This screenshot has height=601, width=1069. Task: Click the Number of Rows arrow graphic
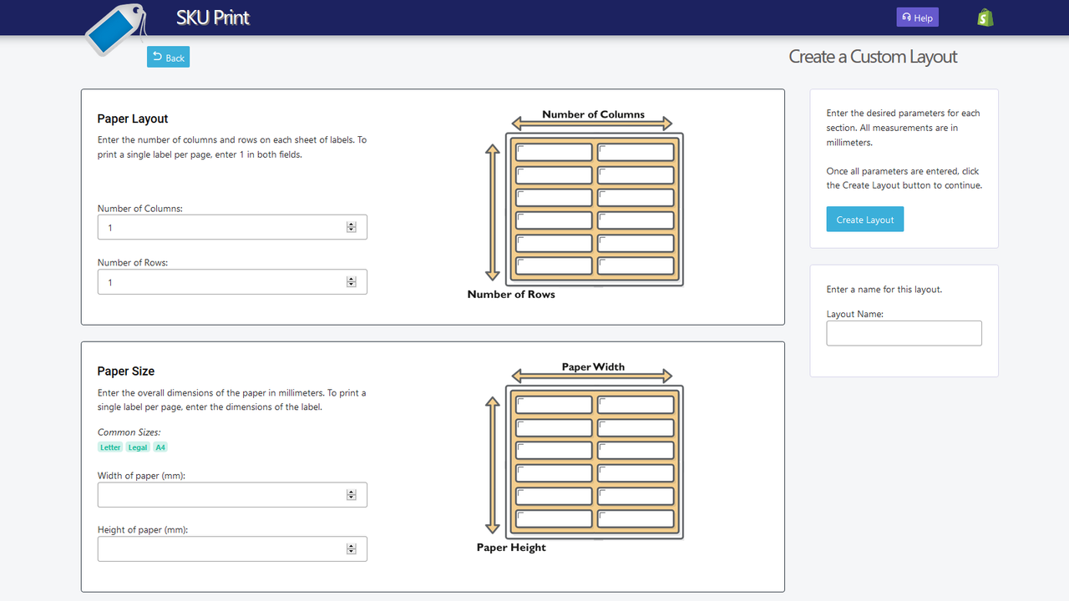click(492, 210)
